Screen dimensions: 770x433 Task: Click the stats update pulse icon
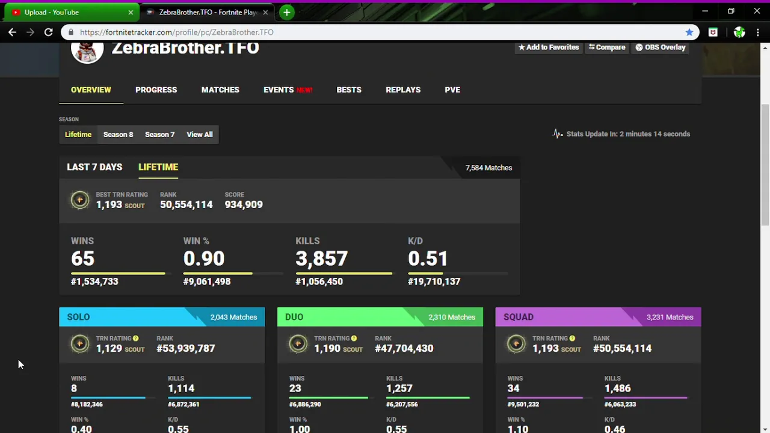click(x=557, y=134)
